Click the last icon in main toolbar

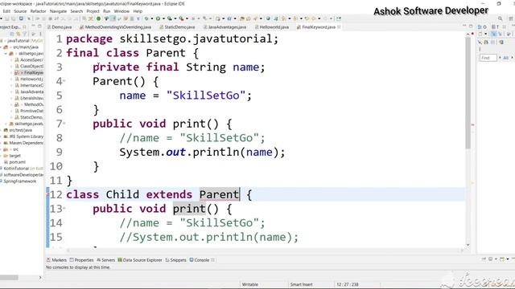(338, 18)
